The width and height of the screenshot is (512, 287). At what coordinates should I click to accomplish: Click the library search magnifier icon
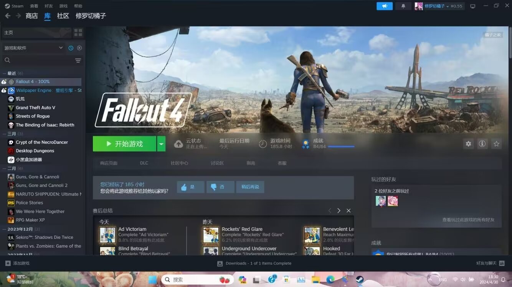7,60
